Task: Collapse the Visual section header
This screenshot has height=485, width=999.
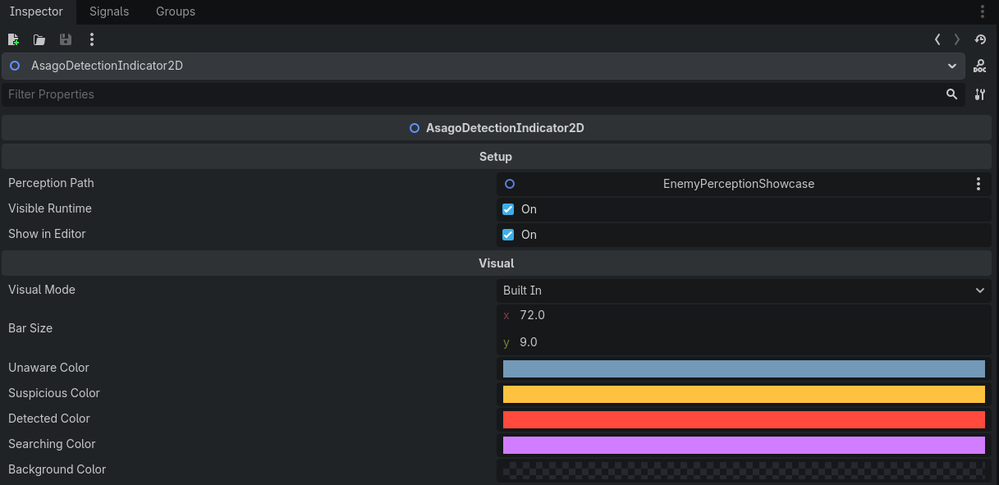Action: (496, 263)
